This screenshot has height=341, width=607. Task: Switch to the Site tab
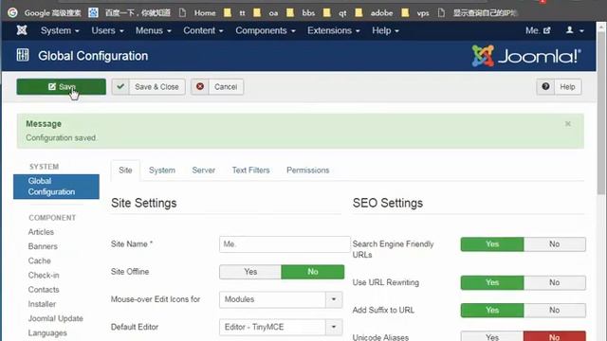[125, 170]
